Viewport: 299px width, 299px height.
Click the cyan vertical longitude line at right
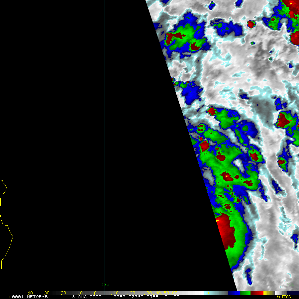[x=290, y=149]
